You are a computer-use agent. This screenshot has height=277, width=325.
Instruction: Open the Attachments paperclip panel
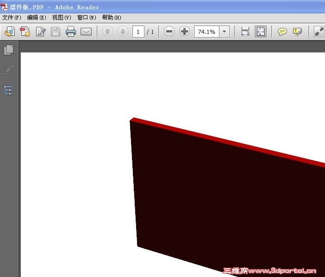pos(8,70)
